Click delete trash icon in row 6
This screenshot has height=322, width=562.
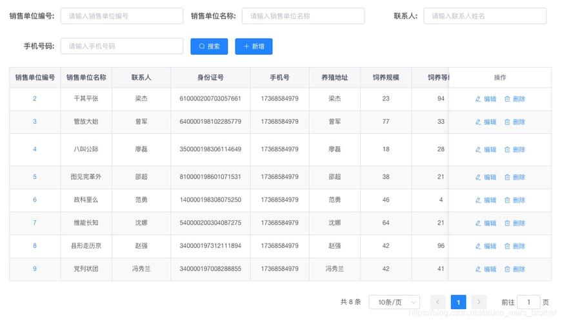click(507, 200)
